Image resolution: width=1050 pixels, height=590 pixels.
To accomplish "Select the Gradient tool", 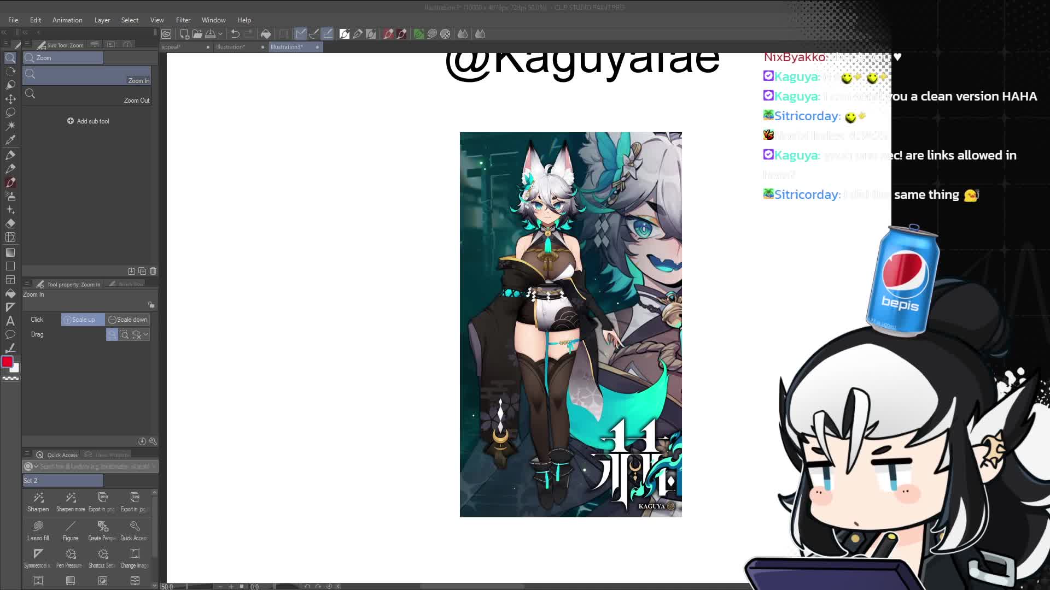I will point(10,252).
